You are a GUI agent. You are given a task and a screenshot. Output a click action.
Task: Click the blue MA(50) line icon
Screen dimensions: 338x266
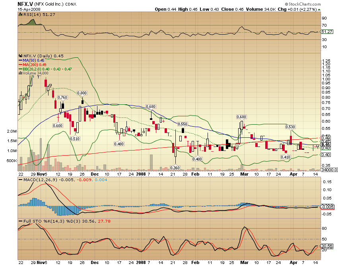coord(19,61)
